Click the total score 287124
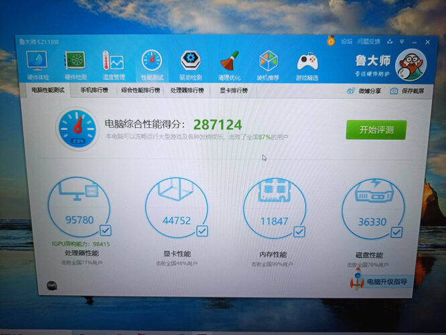 coord(218,125)
